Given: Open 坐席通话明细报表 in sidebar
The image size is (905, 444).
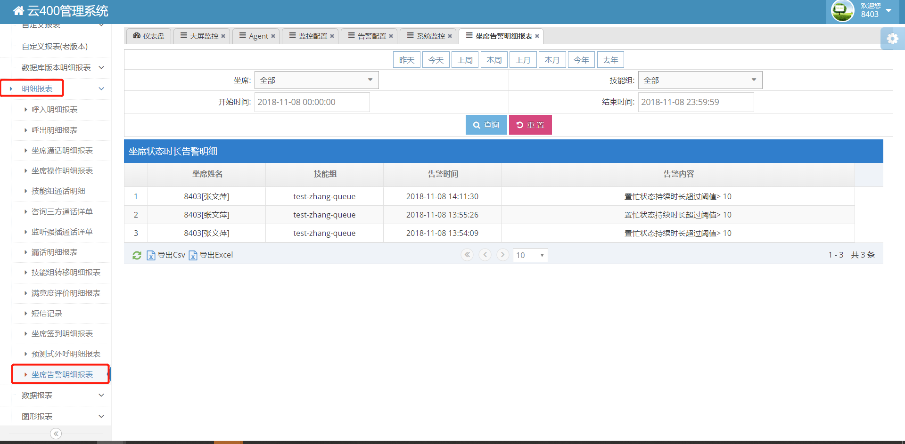Looking at the screenshot, I should [x=62, y=151].
